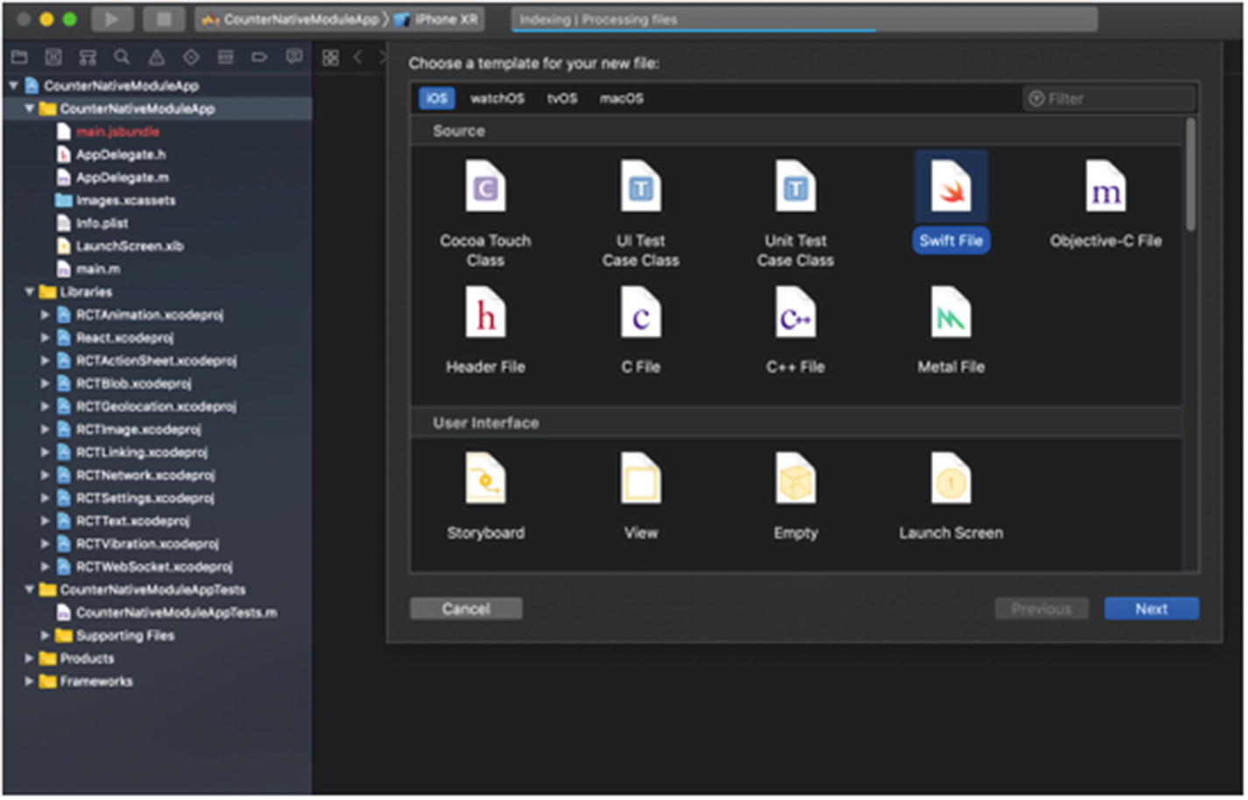This screenshot has height=800, width=1248.
Task: Choose the Metal File template
Action: point(950,314)
